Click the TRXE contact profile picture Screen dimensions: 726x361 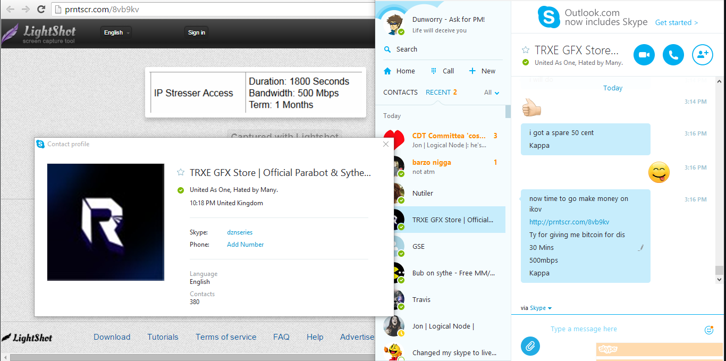[106, 222]
